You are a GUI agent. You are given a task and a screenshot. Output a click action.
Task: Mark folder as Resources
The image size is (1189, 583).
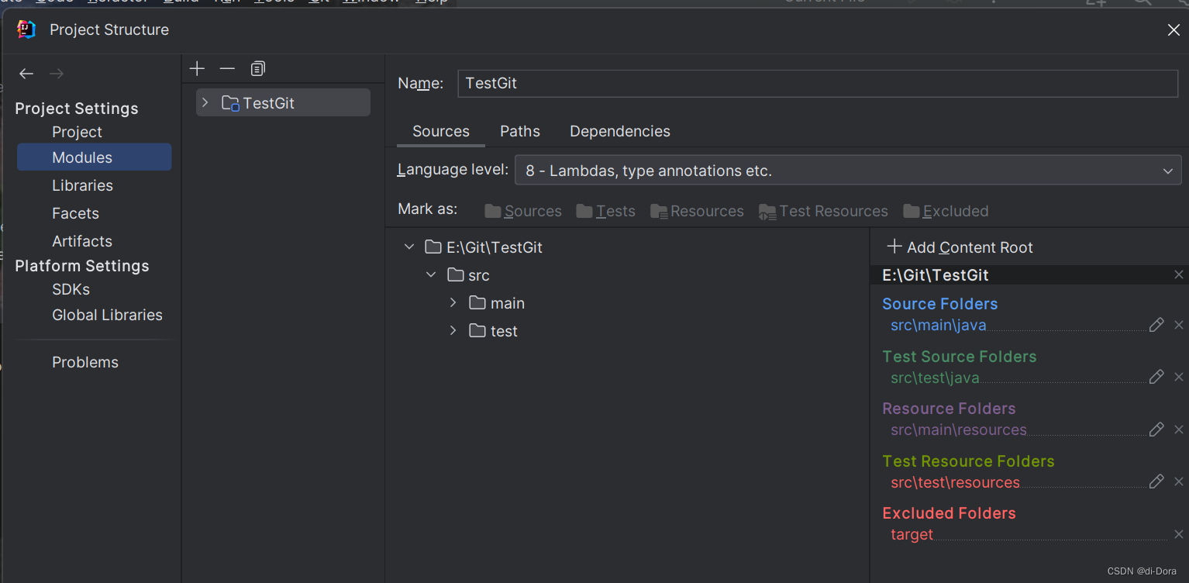click(x=697, y=211)
